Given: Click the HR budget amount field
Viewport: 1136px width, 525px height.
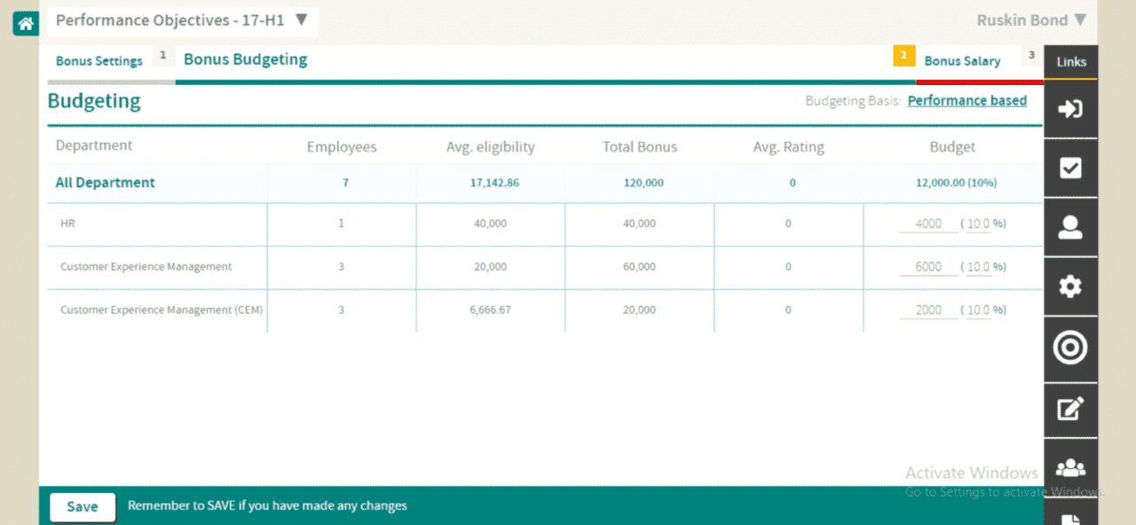Looking at the screenshot, I should click(927, 223).
